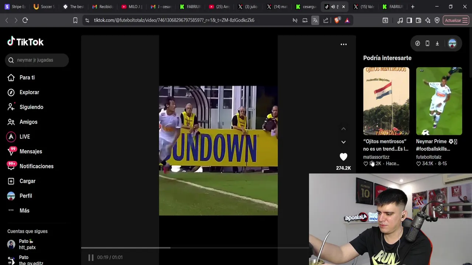The height and width of the screenshot is (265, 472).
Task: Open three-dot video options menu
Action: point(343,44)
